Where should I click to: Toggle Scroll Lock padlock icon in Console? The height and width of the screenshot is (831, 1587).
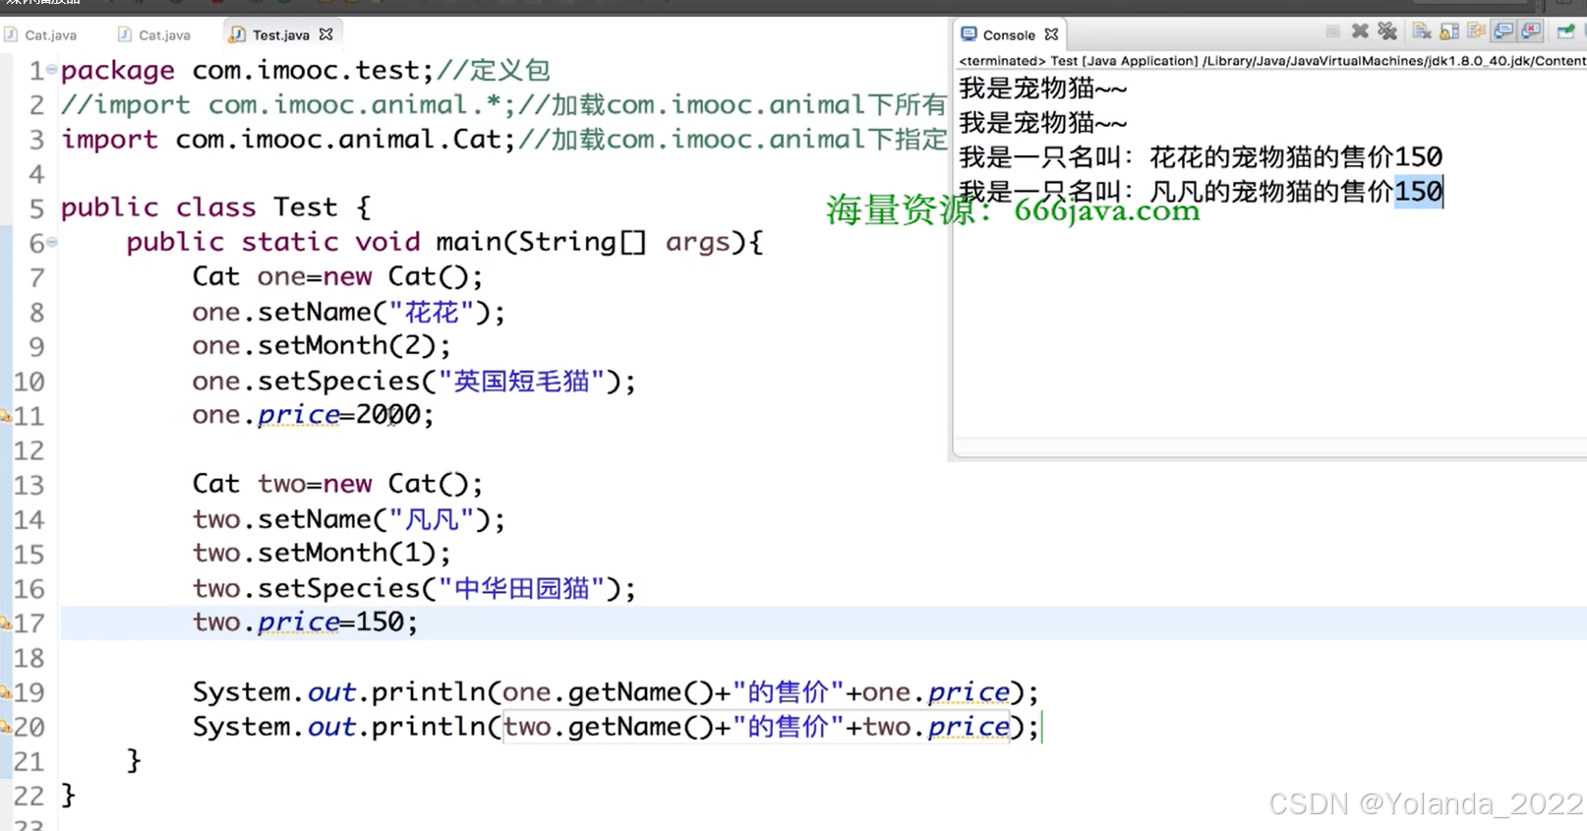[x=1449, y=31]
